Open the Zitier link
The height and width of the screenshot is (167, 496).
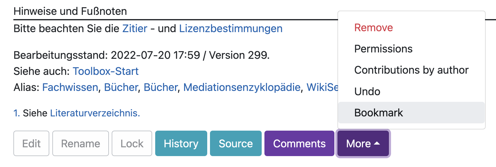(x=135, y=28)
